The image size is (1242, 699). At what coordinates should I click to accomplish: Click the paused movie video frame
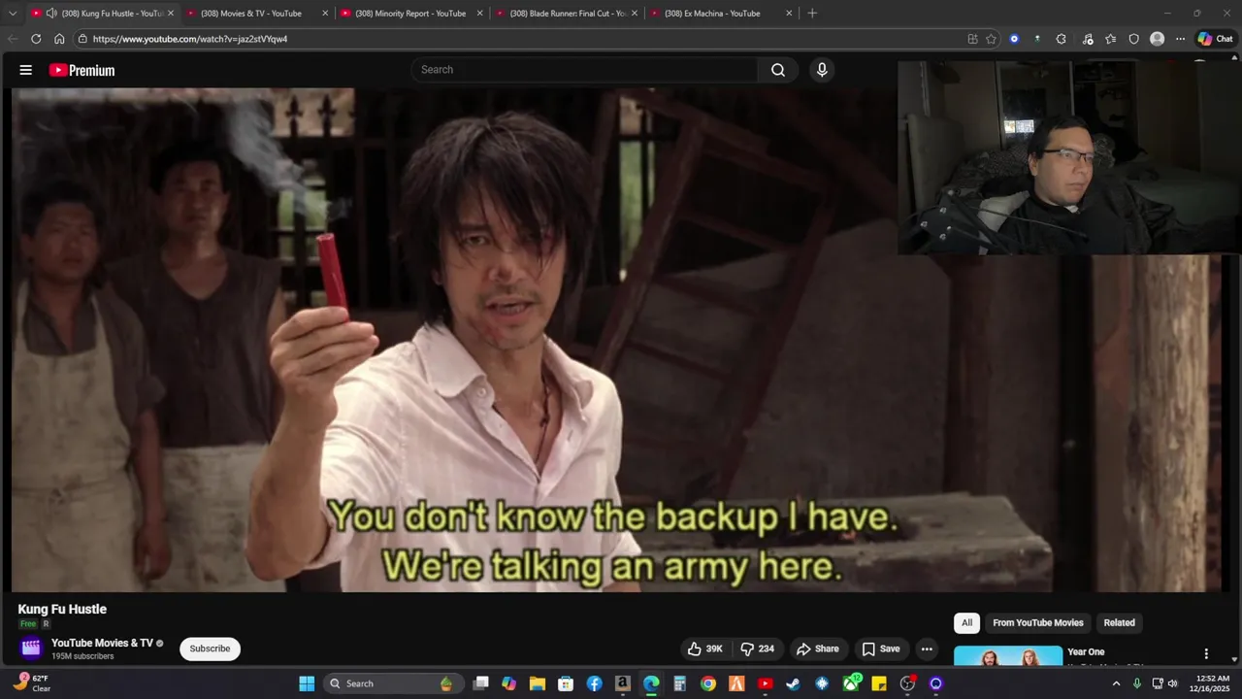[617, 340]
